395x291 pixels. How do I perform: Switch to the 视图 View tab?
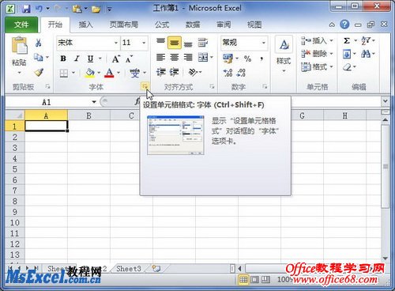[x=254, y=25]
